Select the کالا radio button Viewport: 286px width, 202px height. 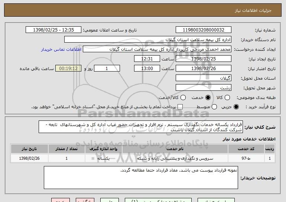[227, 97]
